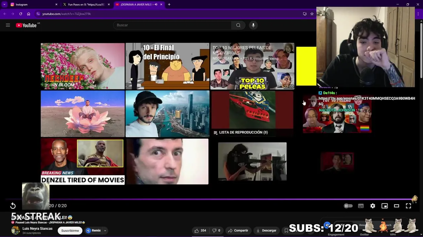Click the search magnifier button
423x237 pixels.
point(238,25)
